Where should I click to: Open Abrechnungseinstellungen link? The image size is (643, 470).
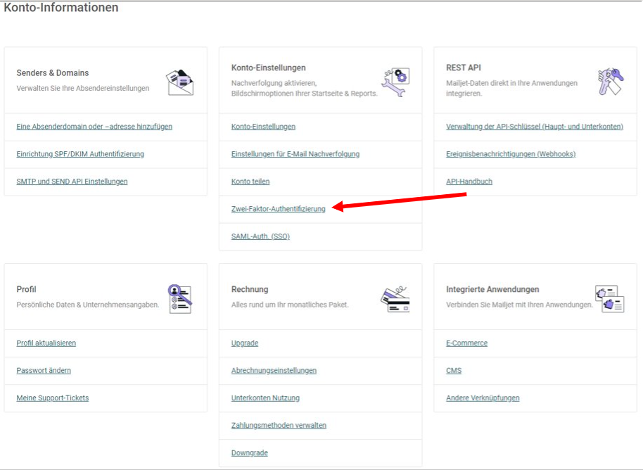coord(274,370)
